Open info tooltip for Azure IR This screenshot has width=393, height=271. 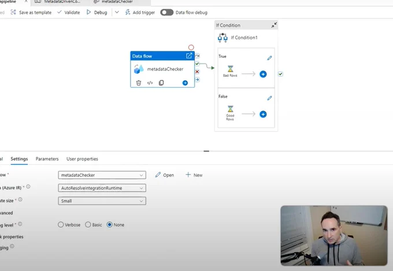(x=28, y=187)
